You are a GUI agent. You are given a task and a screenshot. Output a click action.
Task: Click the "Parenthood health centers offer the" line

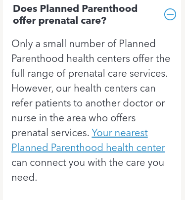91,58
